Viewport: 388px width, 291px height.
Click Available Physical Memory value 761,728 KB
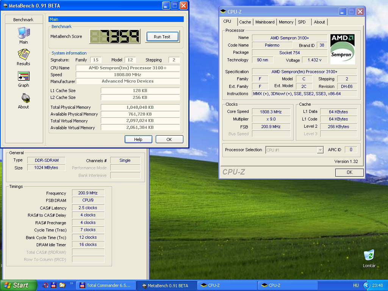tap(140, 114)
